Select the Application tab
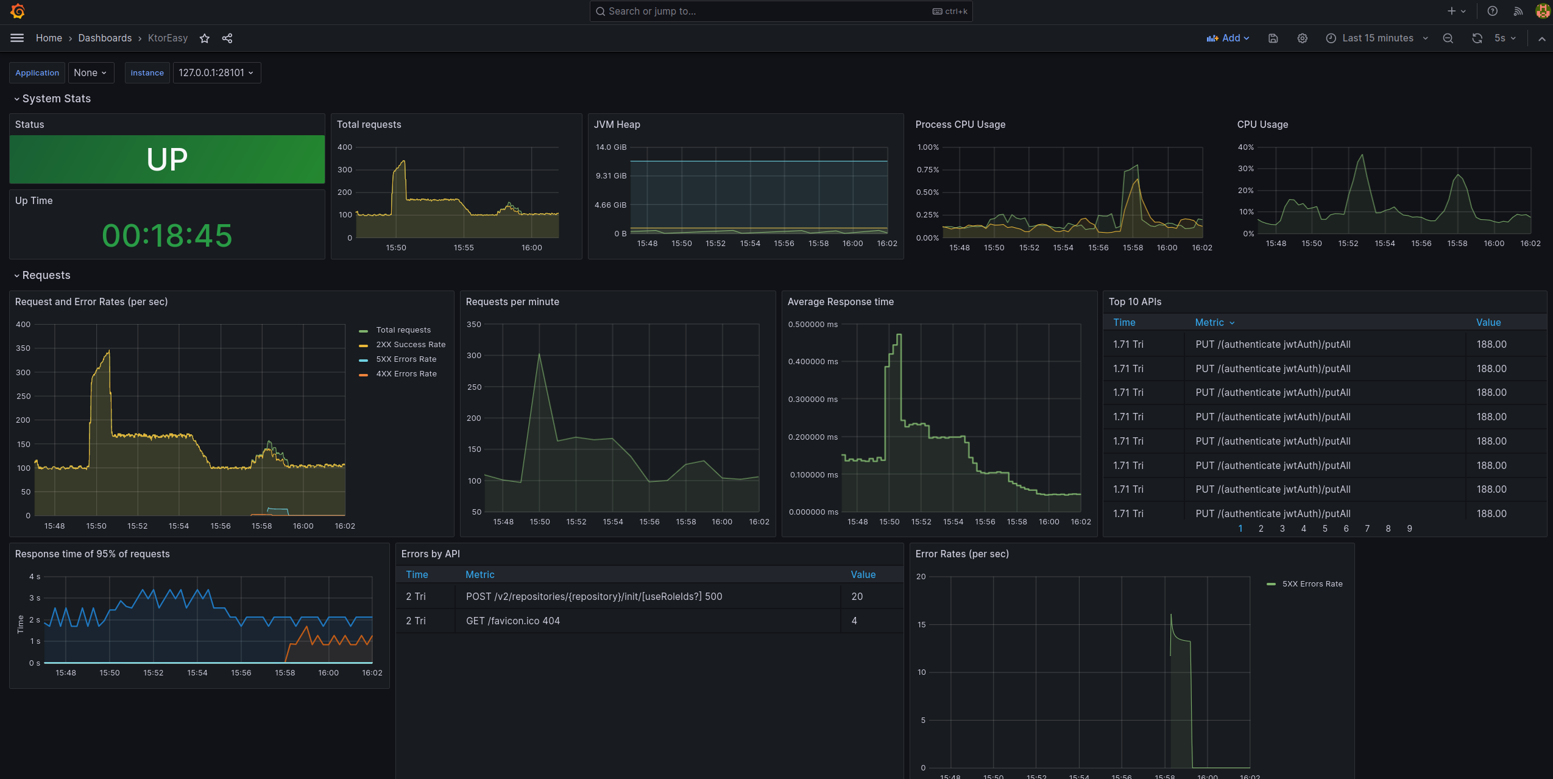 click(37, 72)
